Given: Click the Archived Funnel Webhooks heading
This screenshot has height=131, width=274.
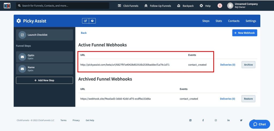Looking at the screenshot, I should 105,79.
